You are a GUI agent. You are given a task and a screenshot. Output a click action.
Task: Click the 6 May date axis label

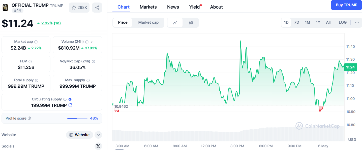(323, 146)
